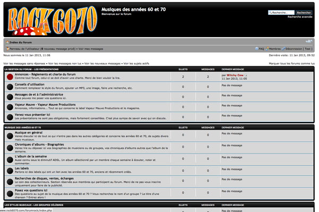
Task: Click the font size change icon
Action: (x=309, y=41)
